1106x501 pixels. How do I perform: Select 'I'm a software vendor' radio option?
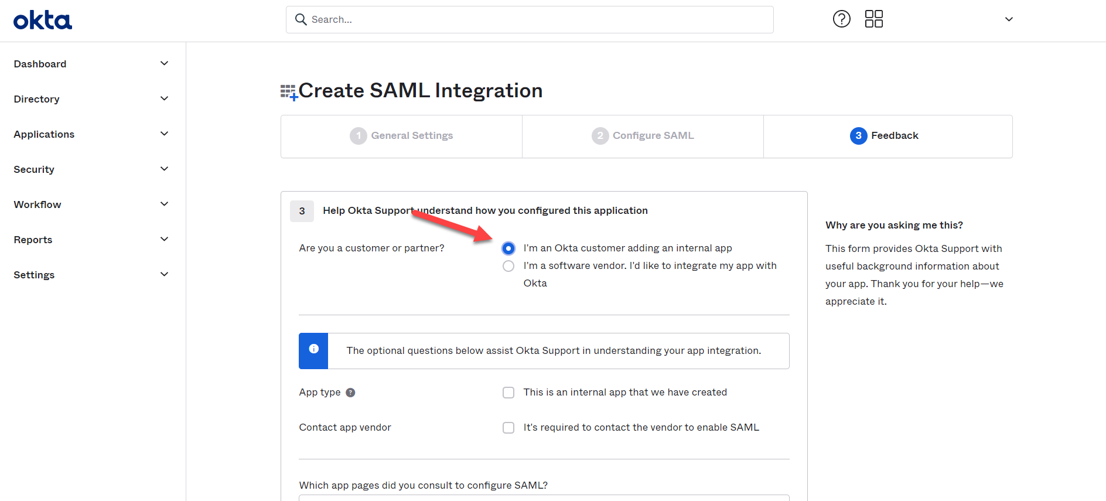point(508,266)
